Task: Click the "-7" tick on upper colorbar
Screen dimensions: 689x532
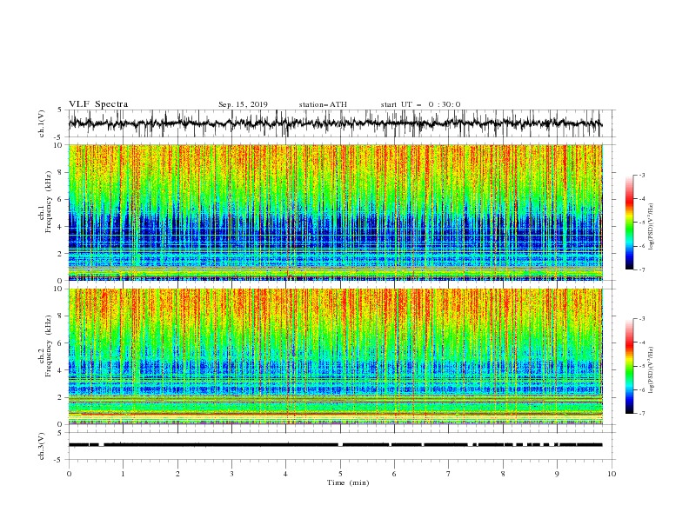Action: point(642,270)
